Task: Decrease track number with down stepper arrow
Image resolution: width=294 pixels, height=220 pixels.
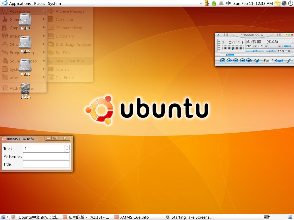Action: coord(67,150)
